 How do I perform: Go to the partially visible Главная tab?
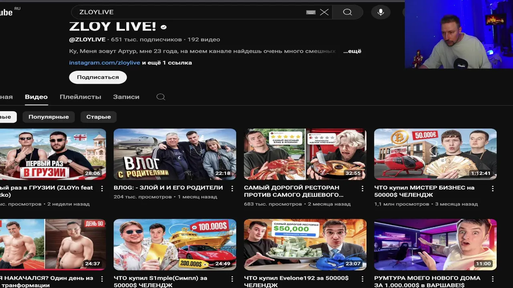(x=6, y=97)
